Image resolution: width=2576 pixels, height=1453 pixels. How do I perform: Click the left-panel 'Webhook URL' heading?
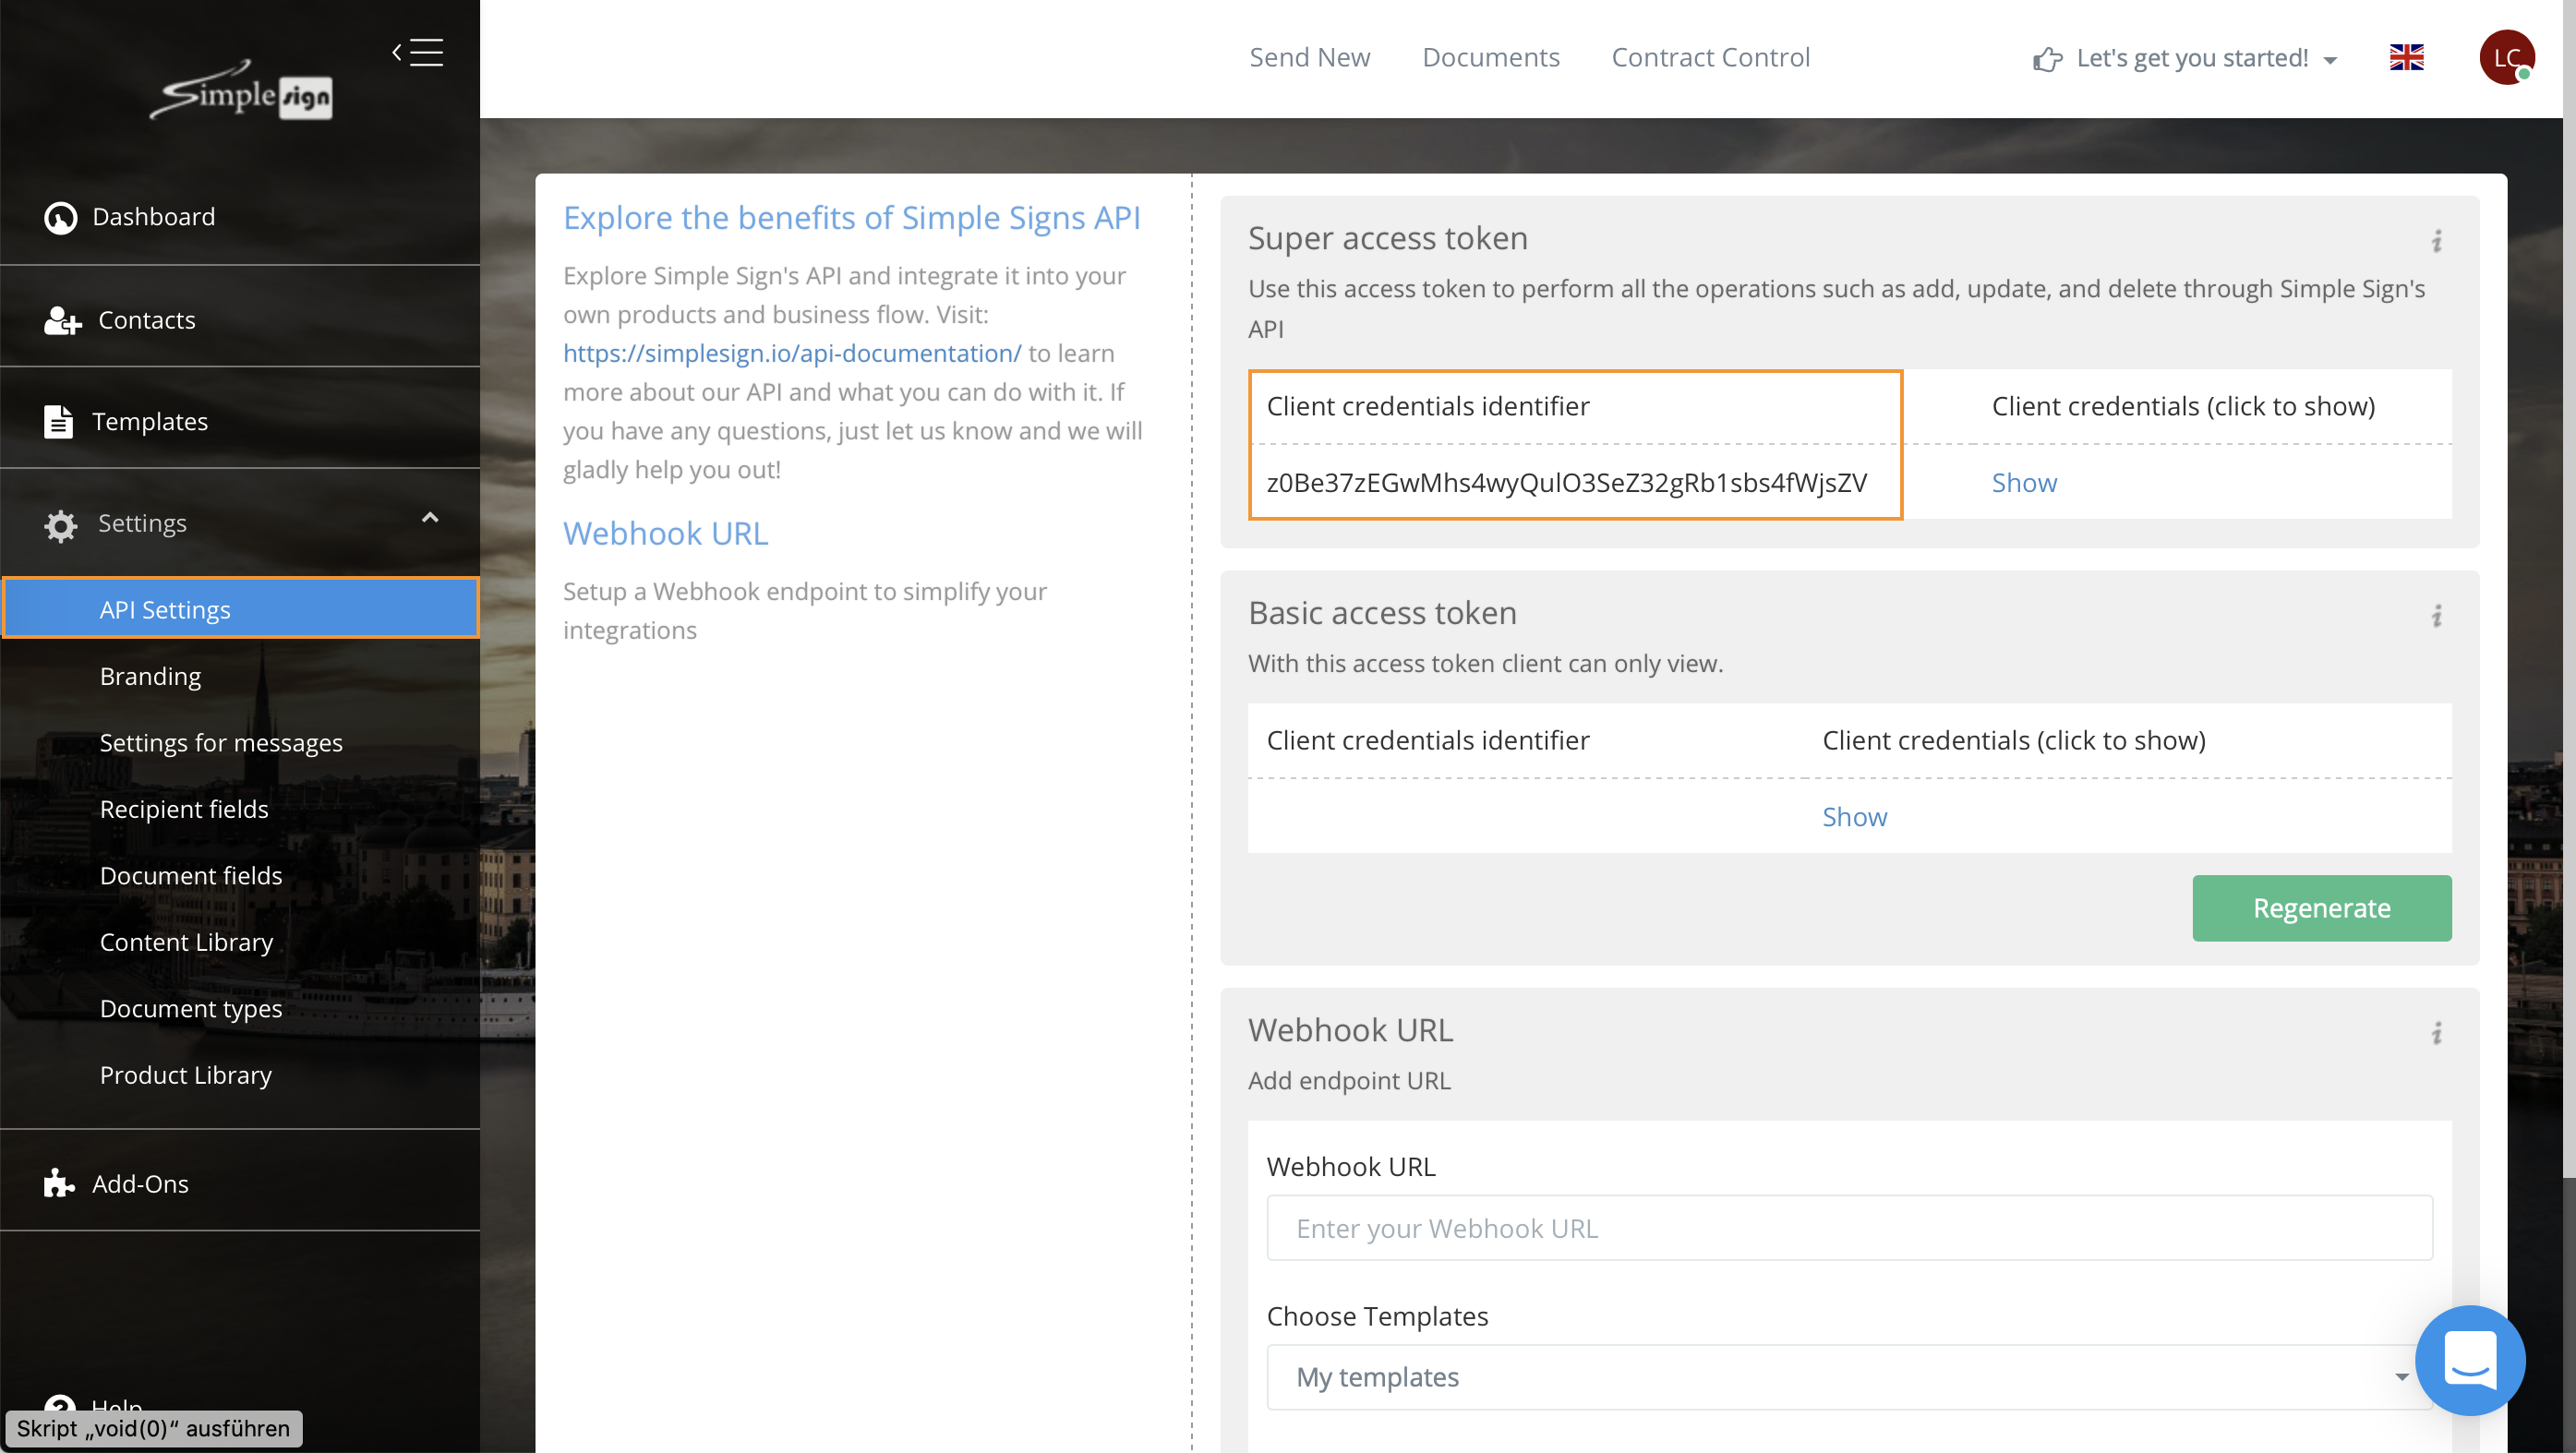pos(665,533)
